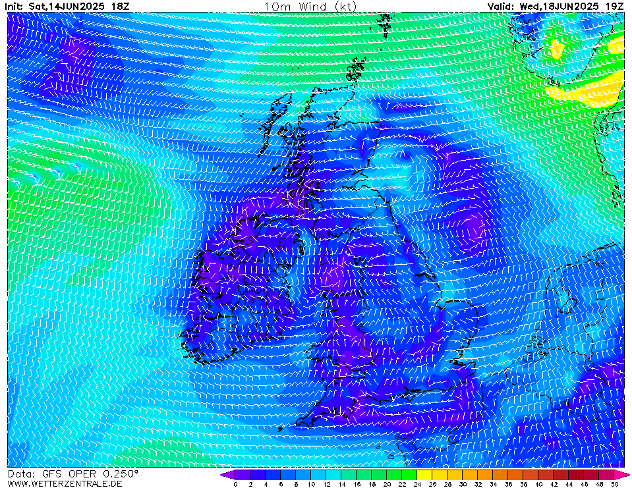Click the bright green 22–24 kt legend swatch

[409, 475]
